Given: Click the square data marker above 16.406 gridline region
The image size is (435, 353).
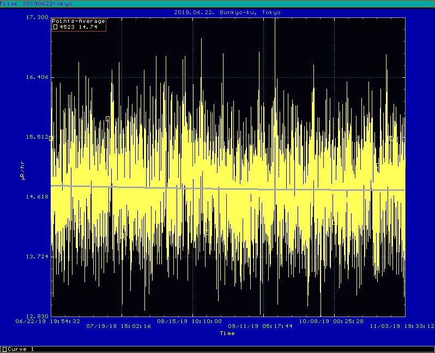Looking at the screenshot, I should [107, 119].
